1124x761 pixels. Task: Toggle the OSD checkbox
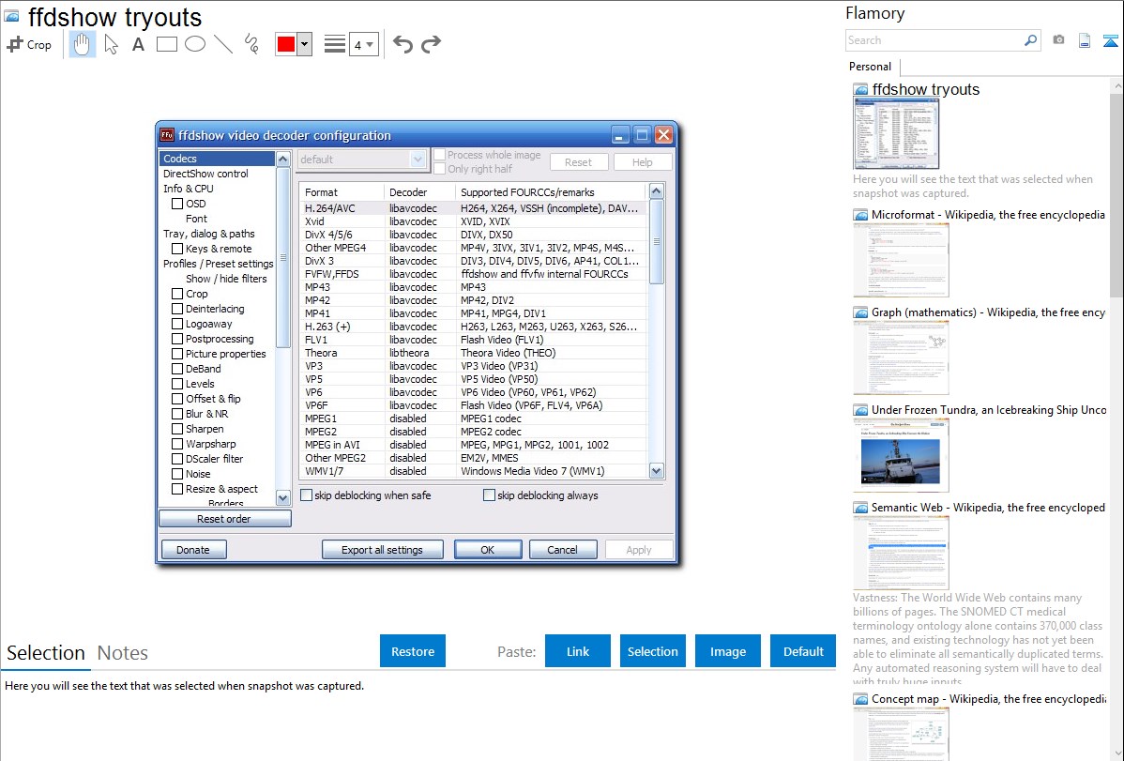(x=177, y=204)
